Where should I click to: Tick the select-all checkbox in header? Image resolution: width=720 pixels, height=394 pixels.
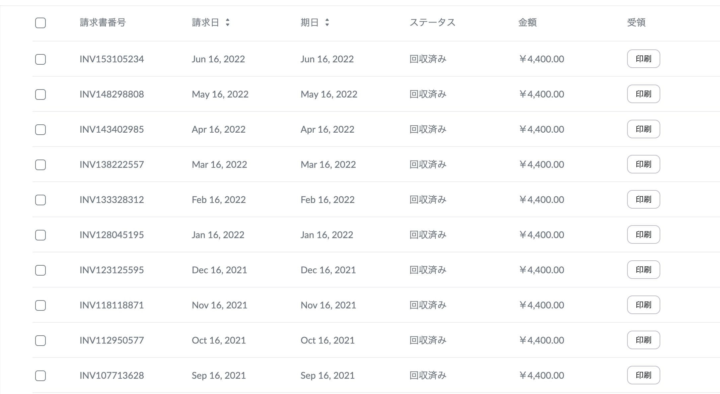click(40, 23)
